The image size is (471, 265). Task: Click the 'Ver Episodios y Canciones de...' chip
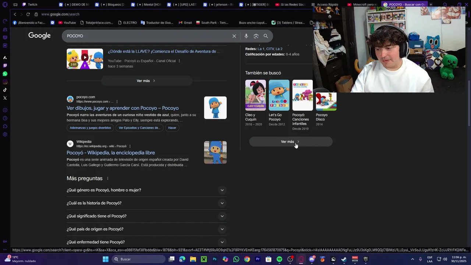pos(139,128)
